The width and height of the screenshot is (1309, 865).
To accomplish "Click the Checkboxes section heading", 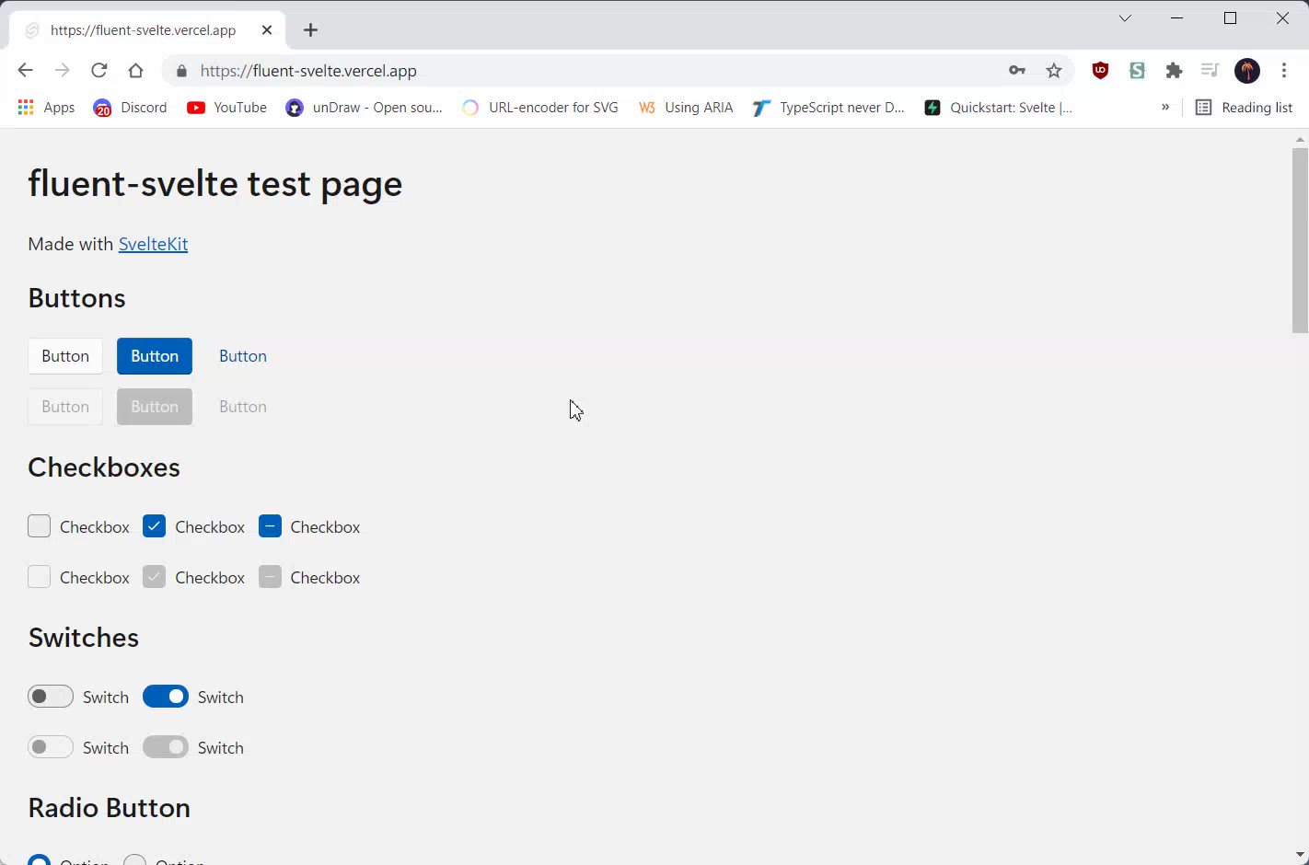I will point(104,467).
